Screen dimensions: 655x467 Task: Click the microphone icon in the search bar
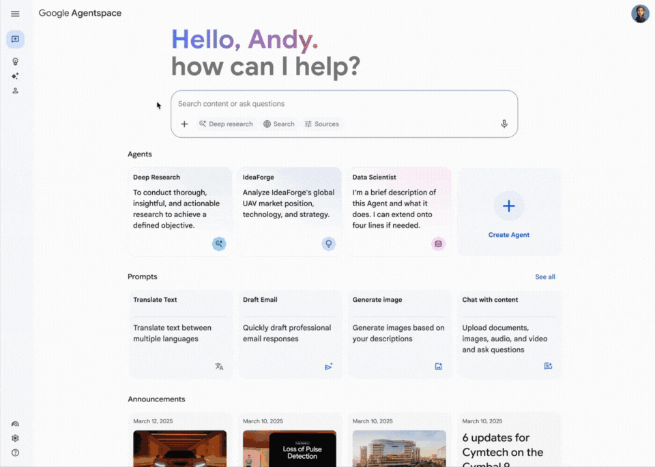(x=504, y=124)
